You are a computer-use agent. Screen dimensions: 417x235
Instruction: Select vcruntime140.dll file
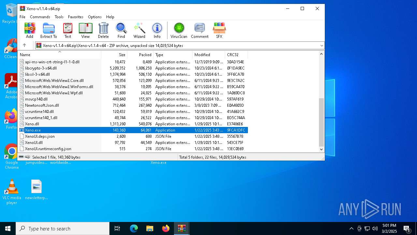pyautogui.click(x=39, y=112)
